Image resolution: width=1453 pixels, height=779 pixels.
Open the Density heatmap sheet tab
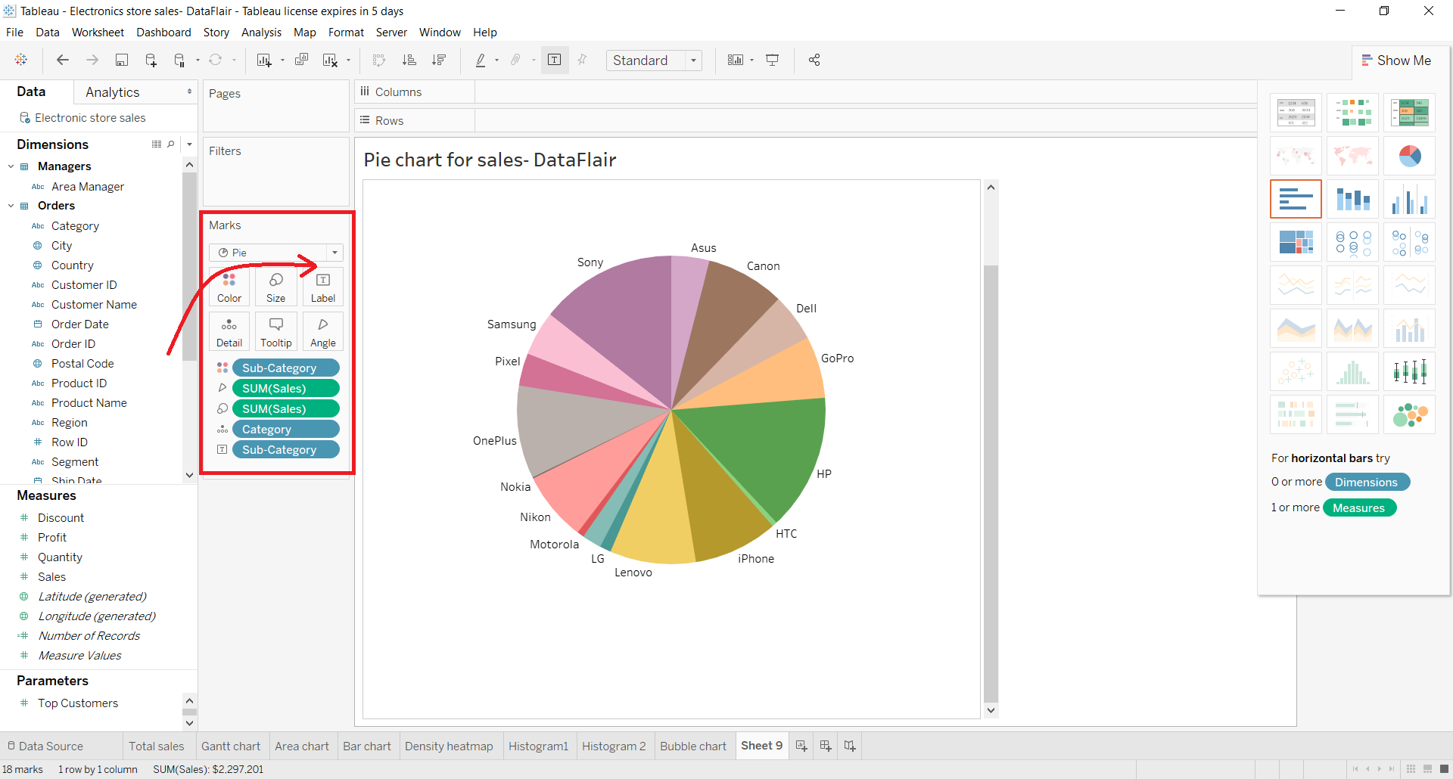coord(449,746)
